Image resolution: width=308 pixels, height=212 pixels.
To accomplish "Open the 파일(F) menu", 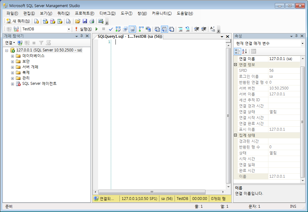I will coord(12,13).
